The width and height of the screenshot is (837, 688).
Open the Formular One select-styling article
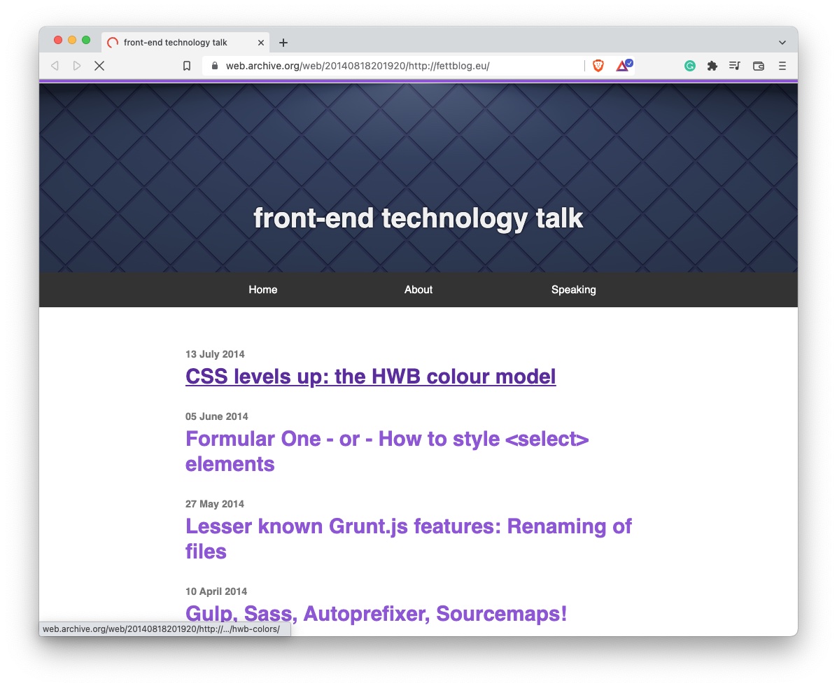tap(386, 451)
